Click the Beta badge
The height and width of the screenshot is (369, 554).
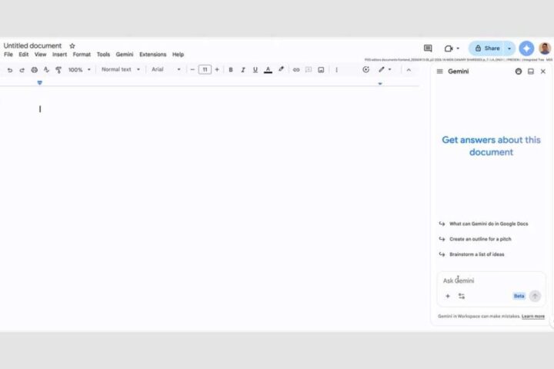(519, 296)
